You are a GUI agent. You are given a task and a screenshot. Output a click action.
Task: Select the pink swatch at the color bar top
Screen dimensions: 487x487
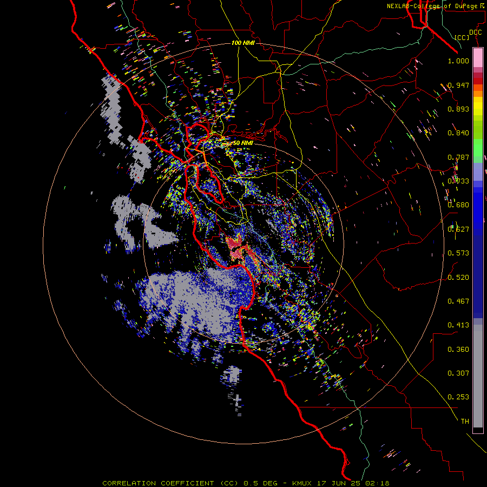coord(478,57)
